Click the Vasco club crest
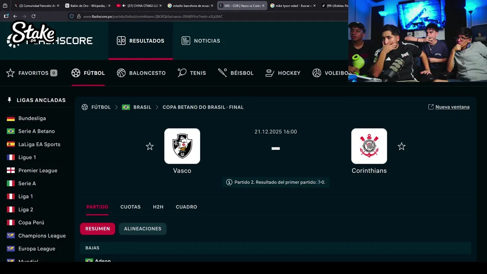Image resolution: width=487 pixels, height=274 pixels. [182, 146]
